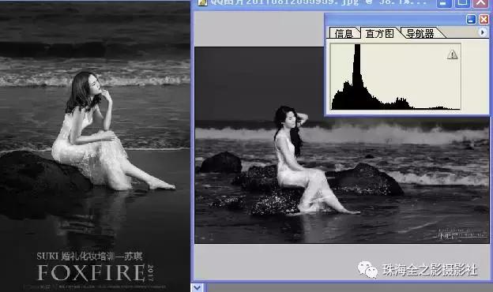
Task: Select the 直方图 tab
Action: pyautogui.click(x=379, y=33)
